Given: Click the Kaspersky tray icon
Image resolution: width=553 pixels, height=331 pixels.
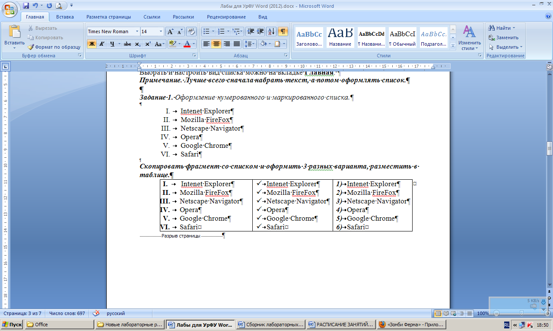Looking at the screenshot, I should 530,325.
